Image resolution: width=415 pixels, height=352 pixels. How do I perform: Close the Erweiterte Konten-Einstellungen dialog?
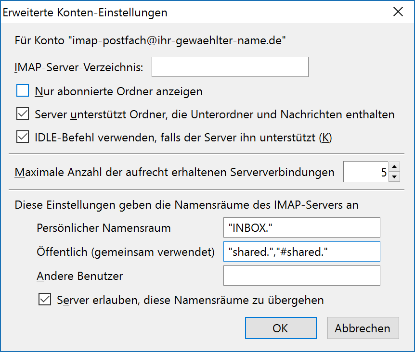tap(398, 12)
